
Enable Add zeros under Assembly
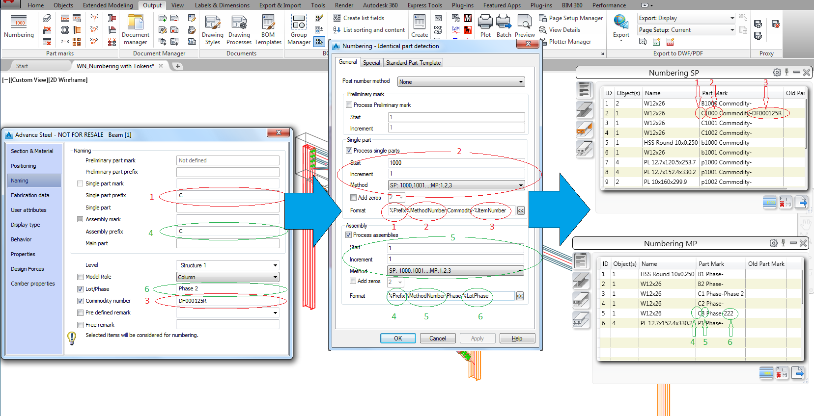coord(353,281)
